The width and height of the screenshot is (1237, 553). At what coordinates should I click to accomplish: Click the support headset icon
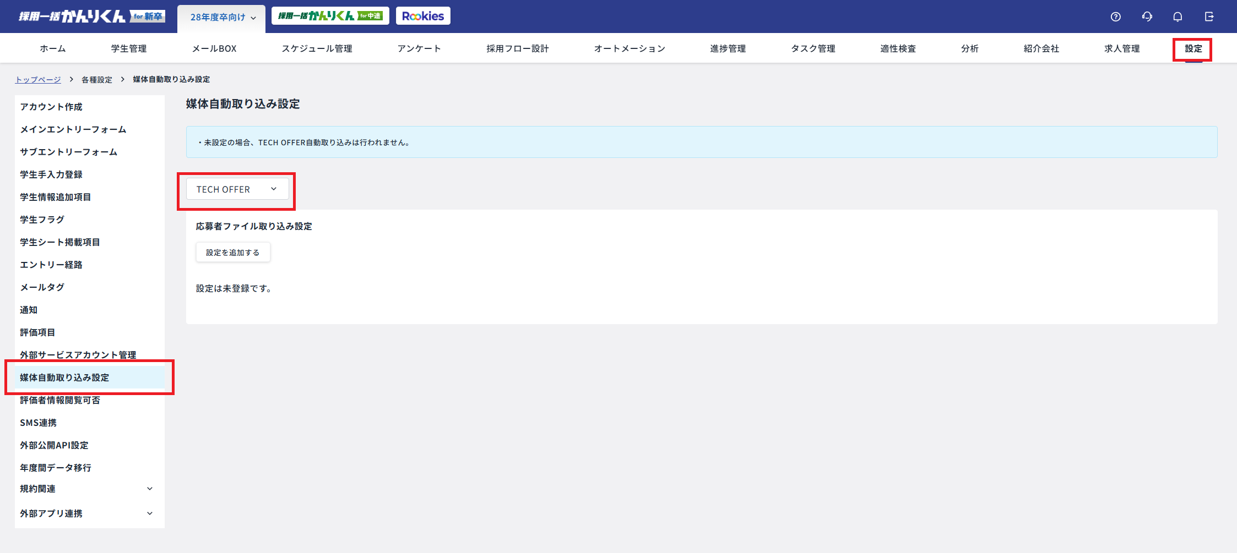pos(1147,17)
